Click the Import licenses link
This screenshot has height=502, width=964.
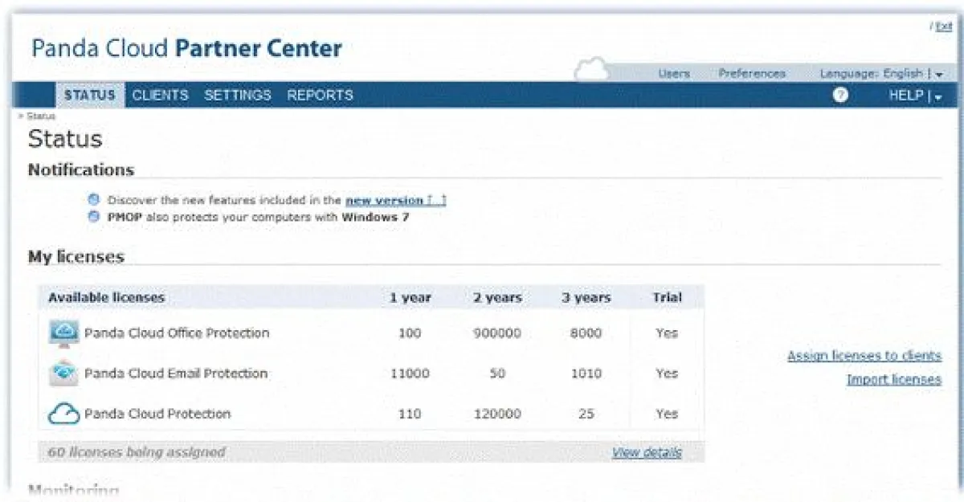[893, 380]
